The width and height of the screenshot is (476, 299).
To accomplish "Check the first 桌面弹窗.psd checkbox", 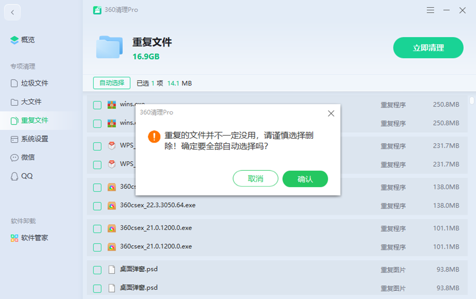I will (x=97, y=269).
